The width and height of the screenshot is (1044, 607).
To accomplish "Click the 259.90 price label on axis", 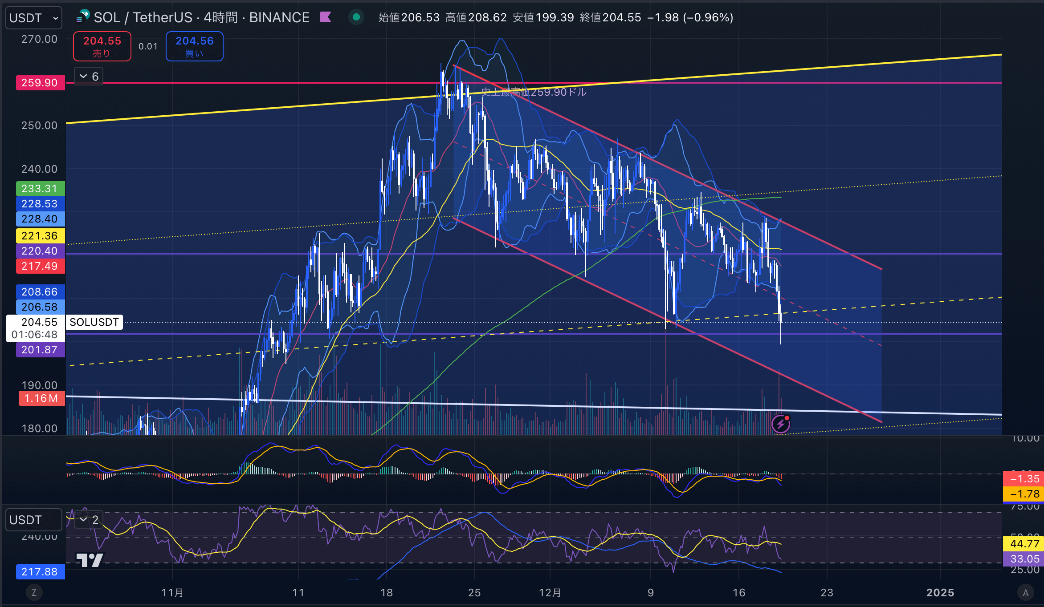I will tap(40, 83).
